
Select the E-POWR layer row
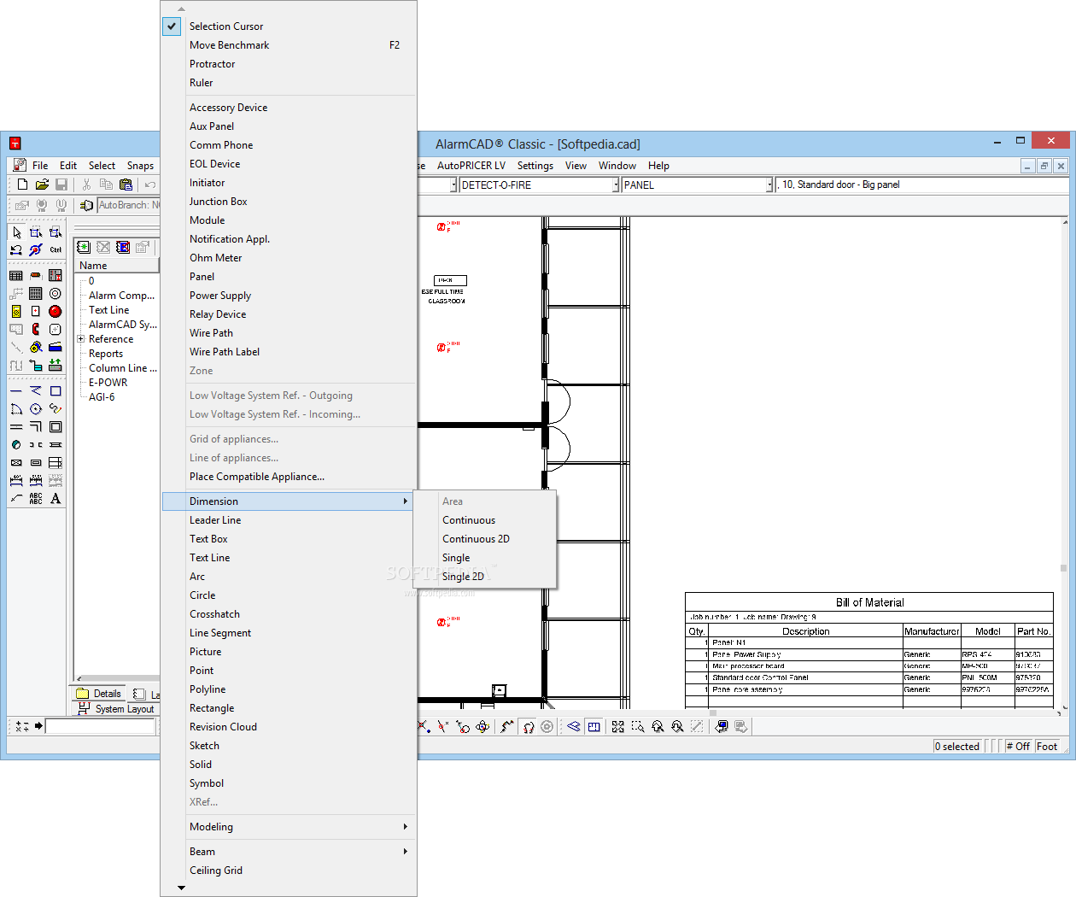tap(108, 383)
